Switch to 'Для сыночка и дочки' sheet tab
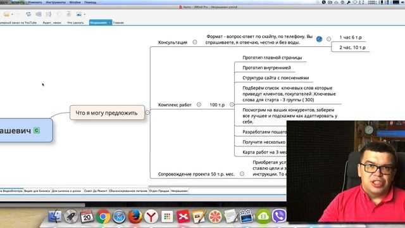Viewport: 405px width, 228px height. pos(66,191)
